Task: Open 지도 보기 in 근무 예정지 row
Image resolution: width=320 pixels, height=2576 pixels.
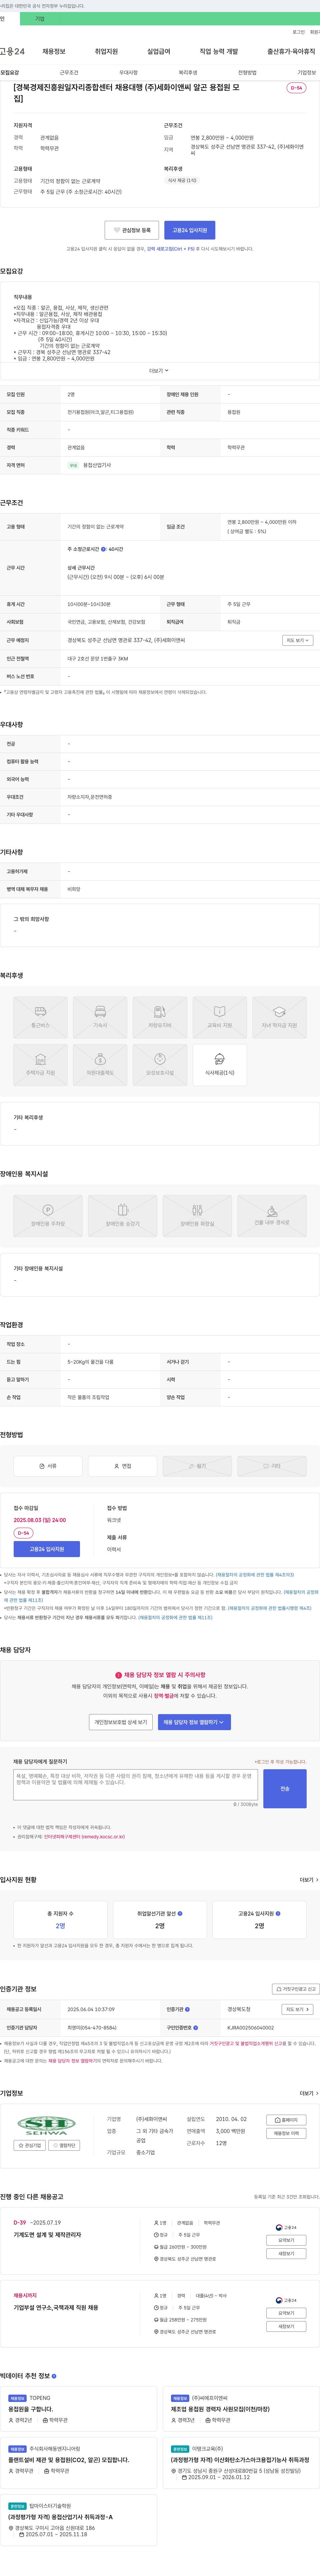Action: pyautogui.click(x=297, y=640)
